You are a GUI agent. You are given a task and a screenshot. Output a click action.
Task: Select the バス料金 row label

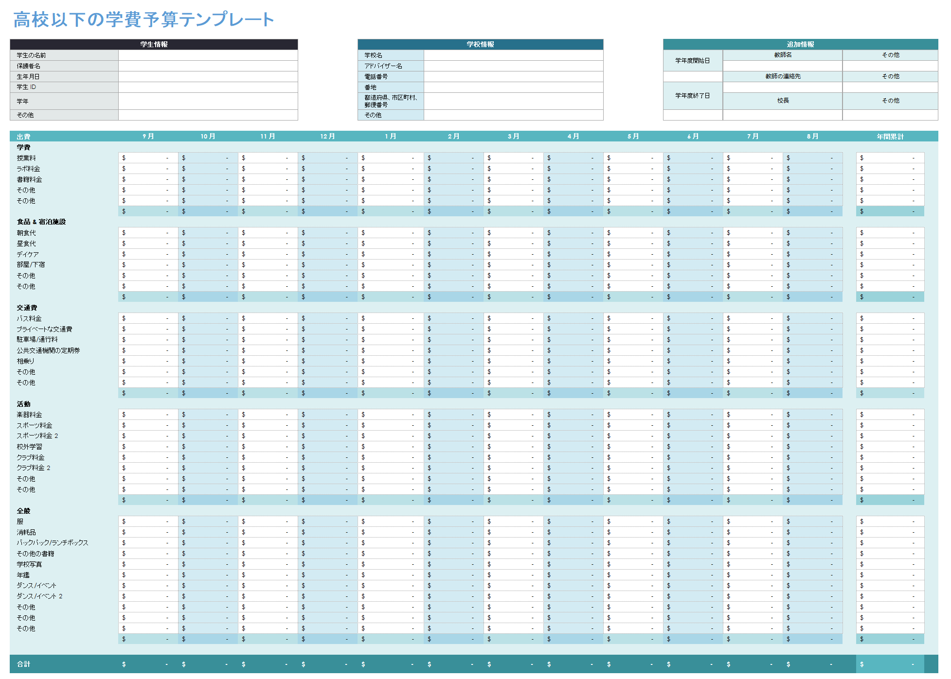click(29, 318)
